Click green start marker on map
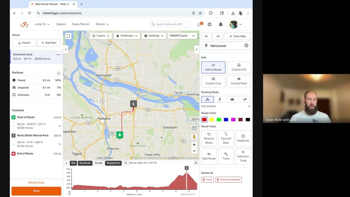The width and height of the screenshot is (350, 197). pyautogui.click(x=120, y=135)
